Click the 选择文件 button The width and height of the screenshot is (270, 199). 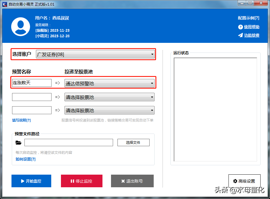133,143
